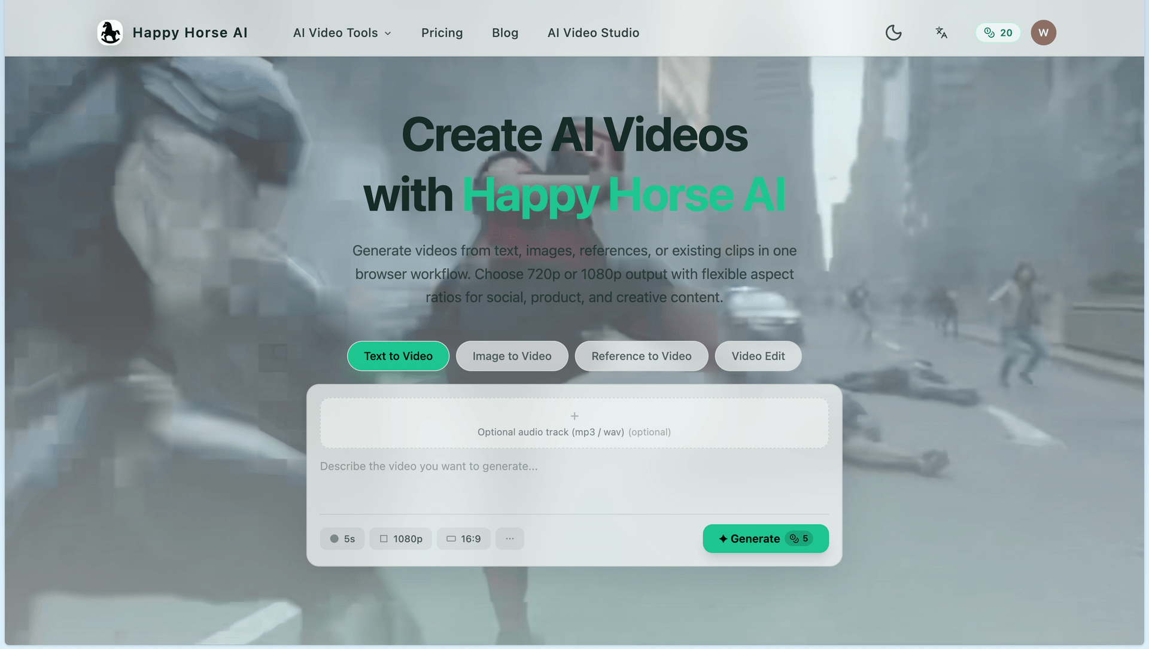Open the Blog link
This screenshot has width=1149, height=649.
tap(504, 33)
